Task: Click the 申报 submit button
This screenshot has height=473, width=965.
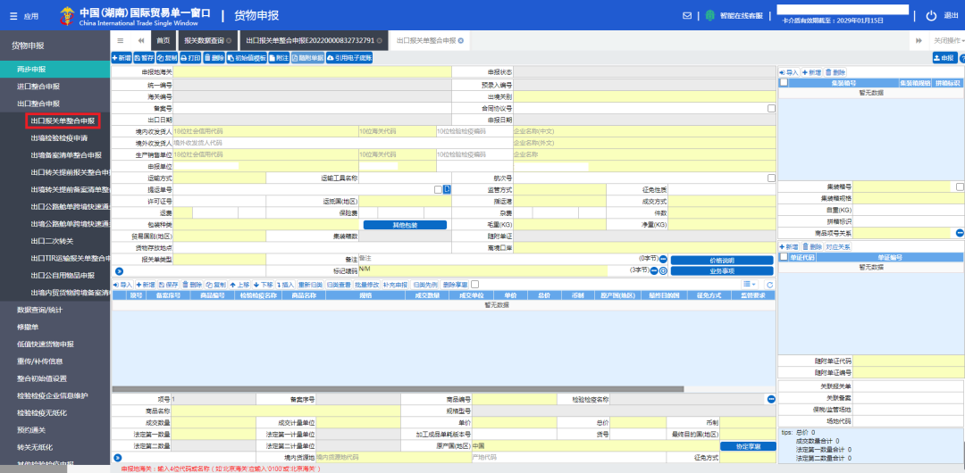Action: pyautogui.click(x=944, y=57)
